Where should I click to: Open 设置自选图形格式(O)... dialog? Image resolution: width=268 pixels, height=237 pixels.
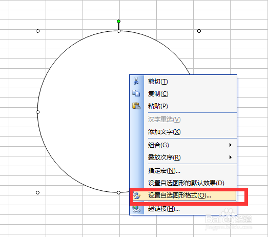click(183, 195)
